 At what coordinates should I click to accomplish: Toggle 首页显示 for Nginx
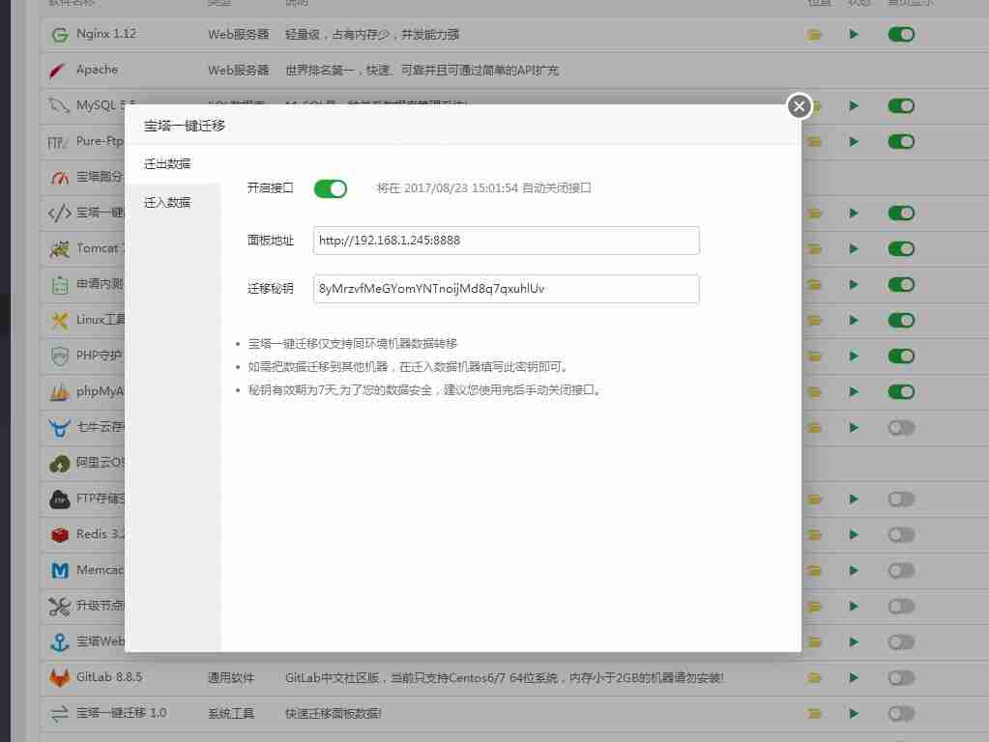[x=900, y=34]
